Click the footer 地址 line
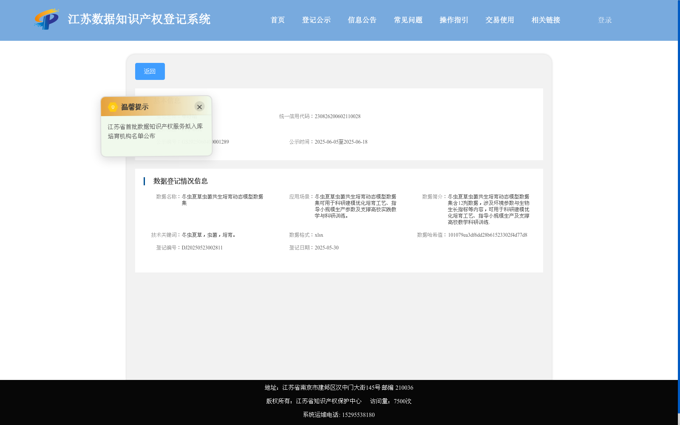This screenshot has width=680, height=425. [x=339, y=388]
